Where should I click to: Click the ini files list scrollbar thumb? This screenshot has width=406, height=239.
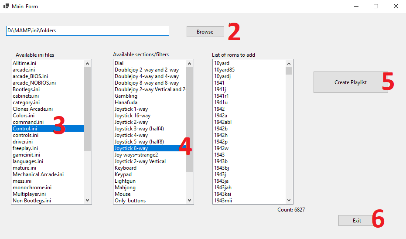point(87,109)
